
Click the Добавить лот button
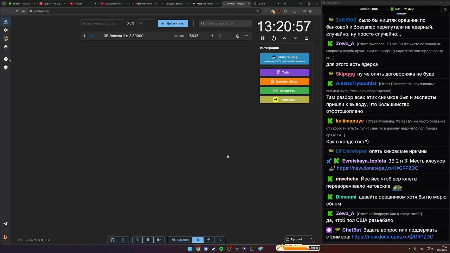pos(173,23)
